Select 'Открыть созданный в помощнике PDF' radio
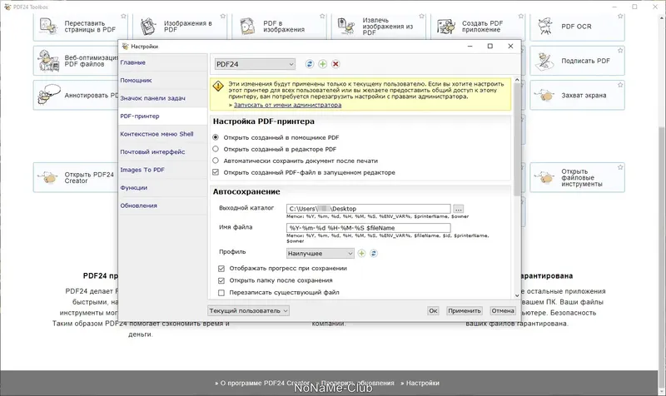Screen dimensions: 666x396 [x=216, y=137]
